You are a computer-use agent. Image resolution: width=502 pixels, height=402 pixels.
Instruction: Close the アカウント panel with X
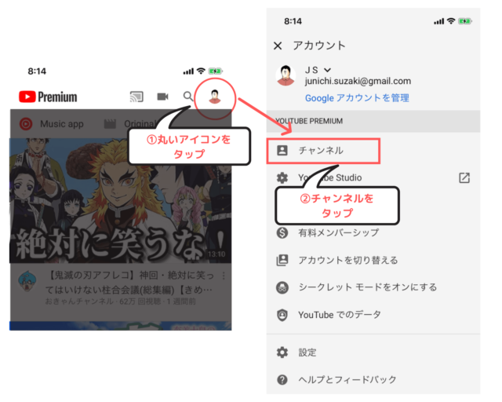coord(278,46)
